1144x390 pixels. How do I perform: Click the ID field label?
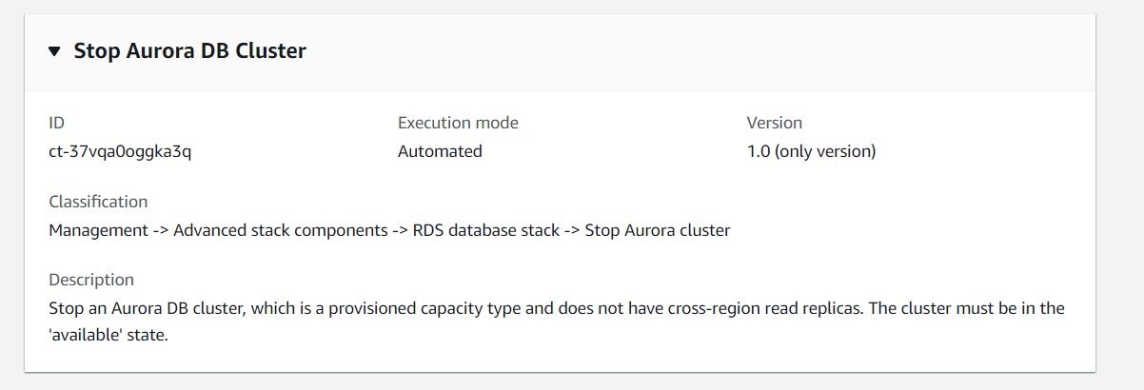(56, 123)
